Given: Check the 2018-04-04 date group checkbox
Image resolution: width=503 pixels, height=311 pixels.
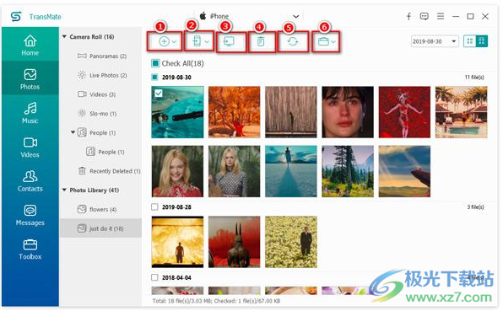Looking at the screenshot, I should click(x=154, y=277).
